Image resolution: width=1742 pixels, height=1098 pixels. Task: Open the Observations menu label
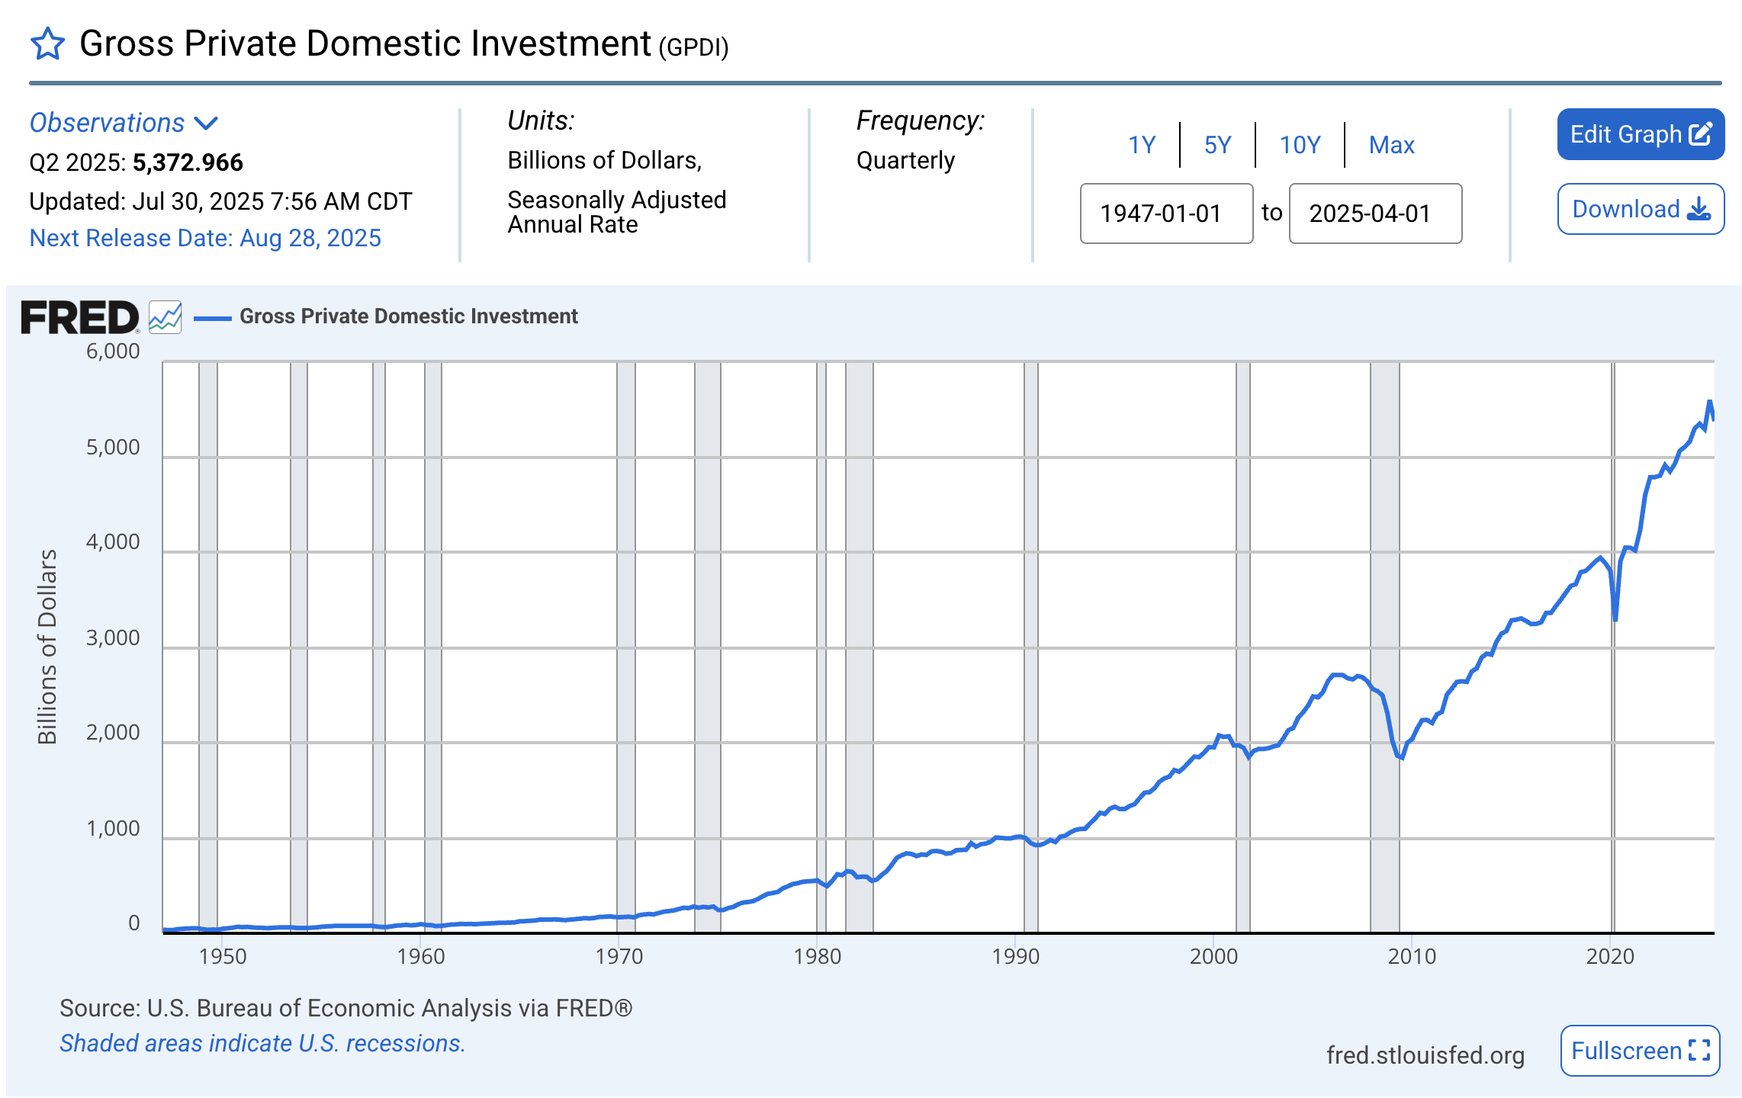pyautogui.click(x=107, y=123)
